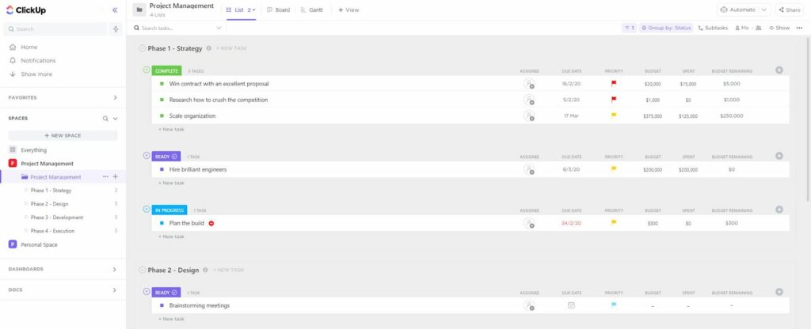Open the calendar due date icon for Brainstorming meetings
811x329 pixels.
point(571,305)
